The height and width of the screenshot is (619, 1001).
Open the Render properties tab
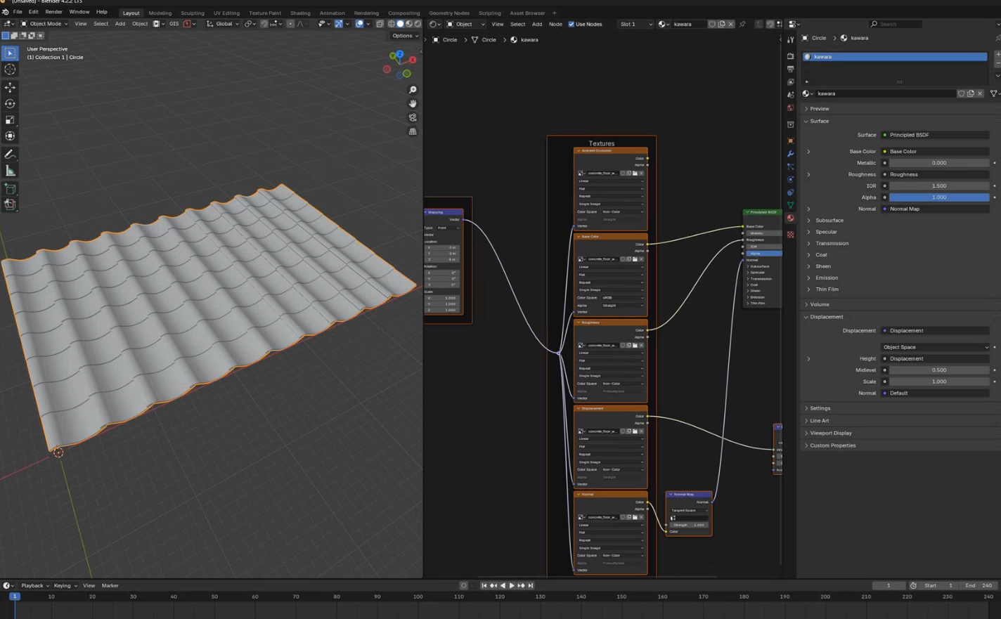[x=790, y=56]
